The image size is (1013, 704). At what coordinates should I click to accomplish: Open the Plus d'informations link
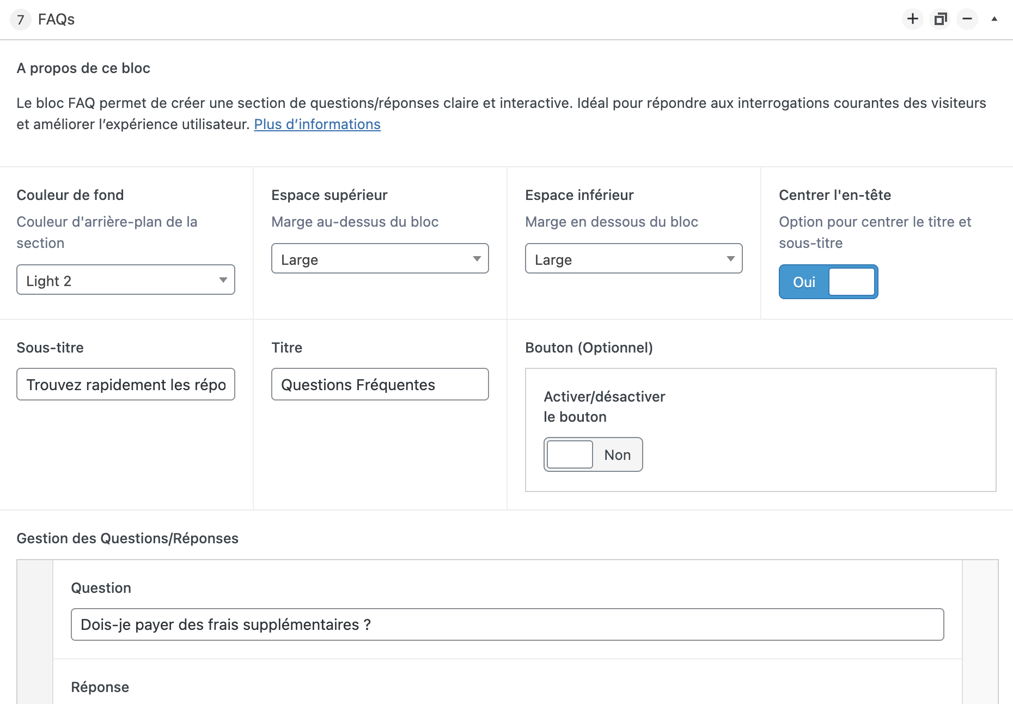pos(317,124)
